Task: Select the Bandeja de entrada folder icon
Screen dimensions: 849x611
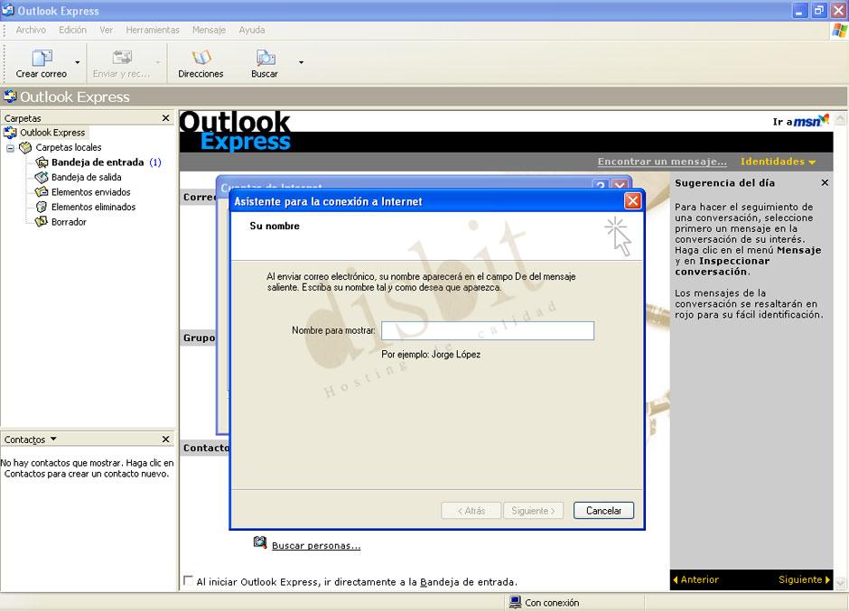Action: pos(43,162)
